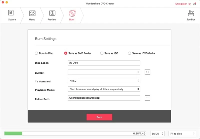Click the Disc Label text field

[x=104, y=63]
